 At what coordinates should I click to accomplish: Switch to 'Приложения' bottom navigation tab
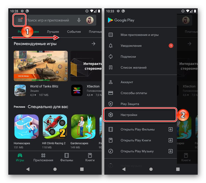point(43,158)
